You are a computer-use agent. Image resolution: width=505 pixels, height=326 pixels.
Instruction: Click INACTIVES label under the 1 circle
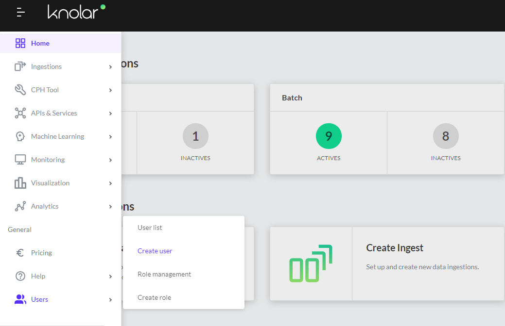[x=195, y=158]
